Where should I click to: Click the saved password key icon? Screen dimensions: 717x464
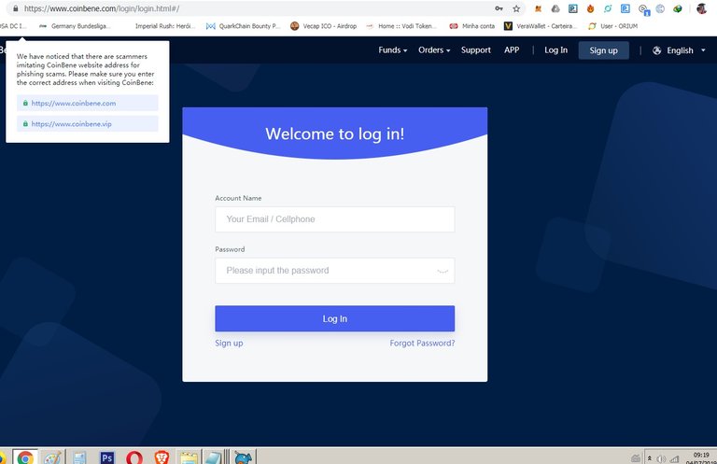(x=499, y=8)
